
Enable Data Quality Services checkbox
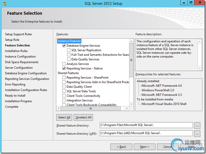pyautogui.click(x=69, y=59)
